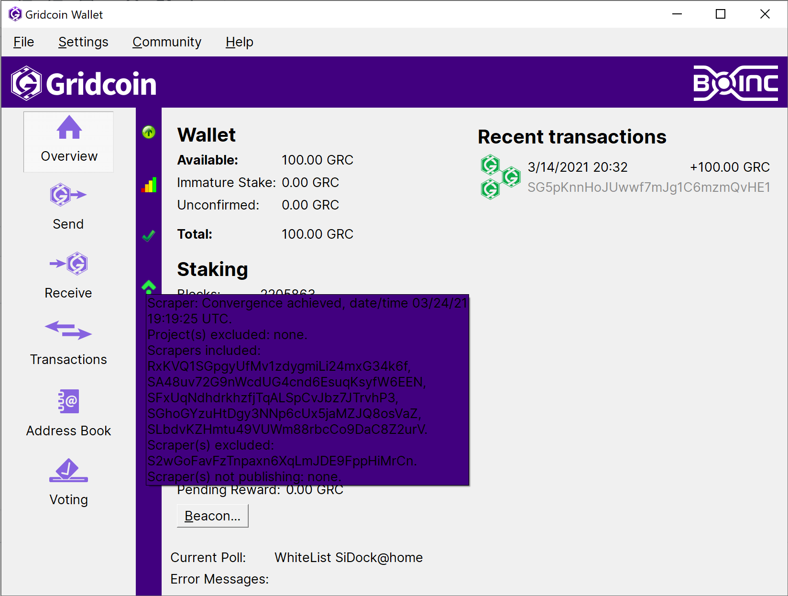Click the Immature Stake 0.00 GRC value

310,182
